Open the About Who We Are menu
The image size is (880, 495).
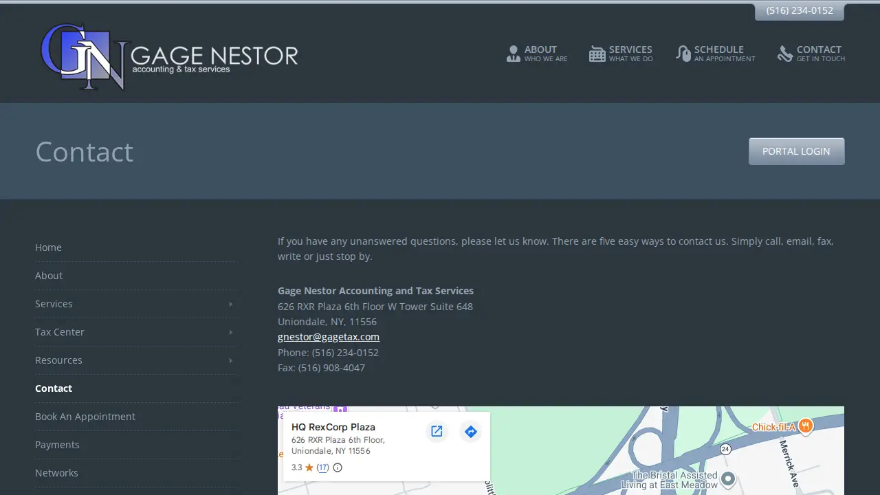click(x=537, y=54)
